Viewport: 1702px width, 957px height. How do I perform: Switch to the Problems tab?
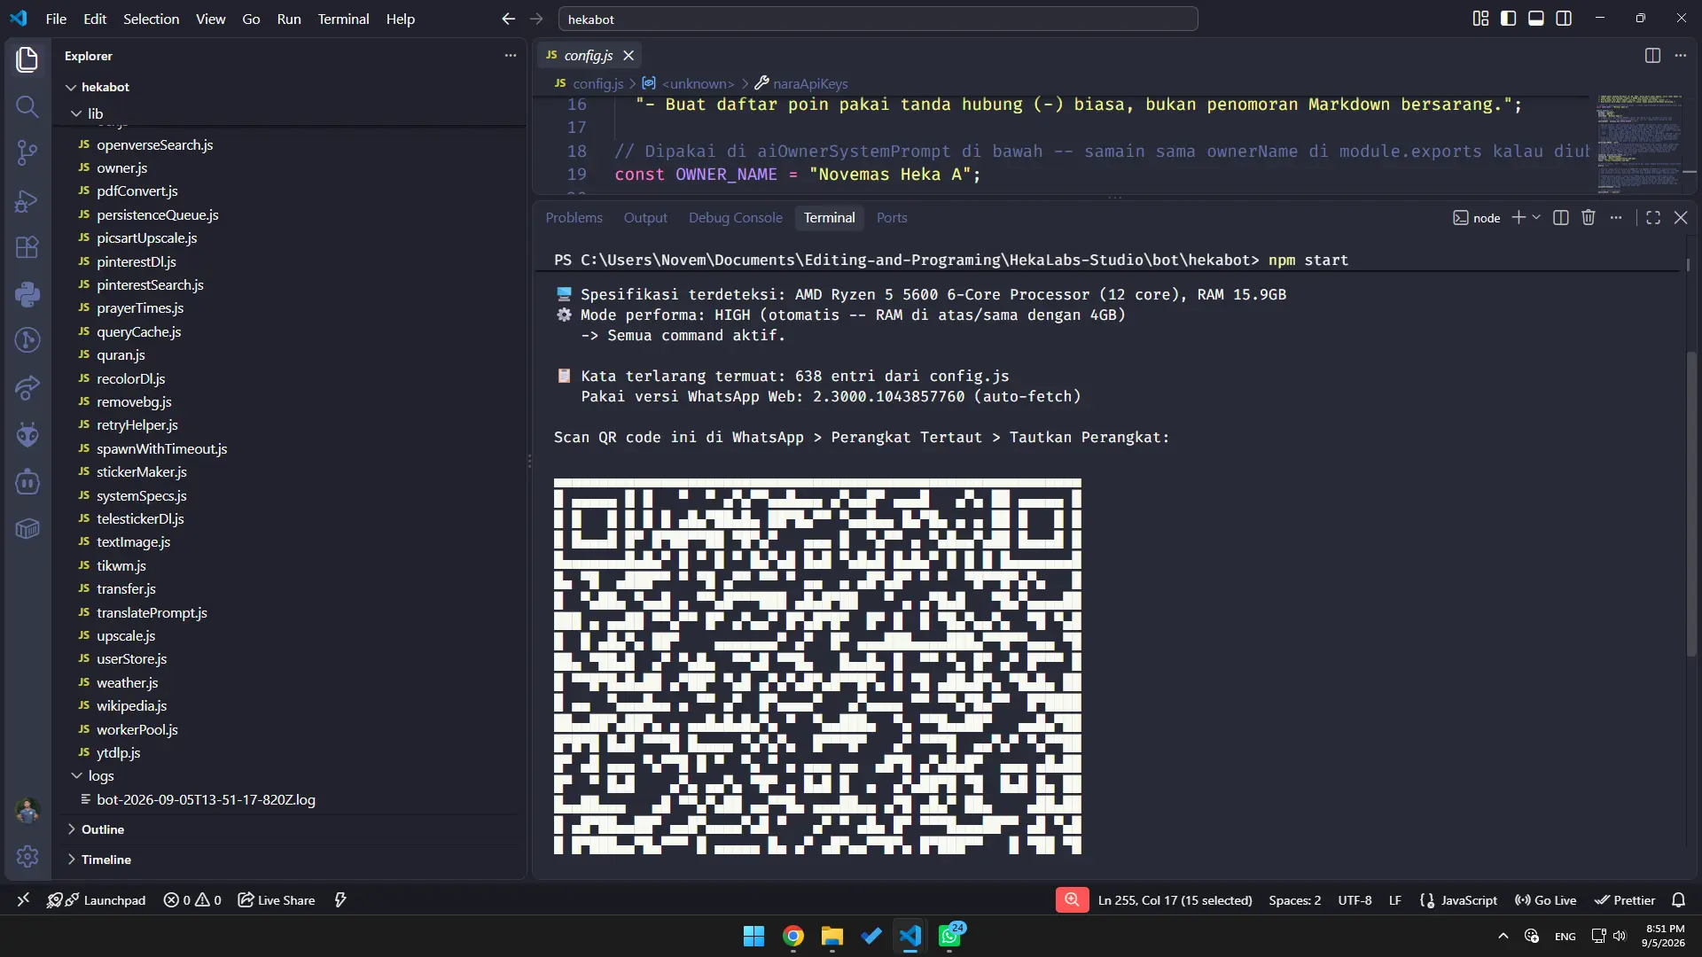pyautogui.click(x=574, y=217)
